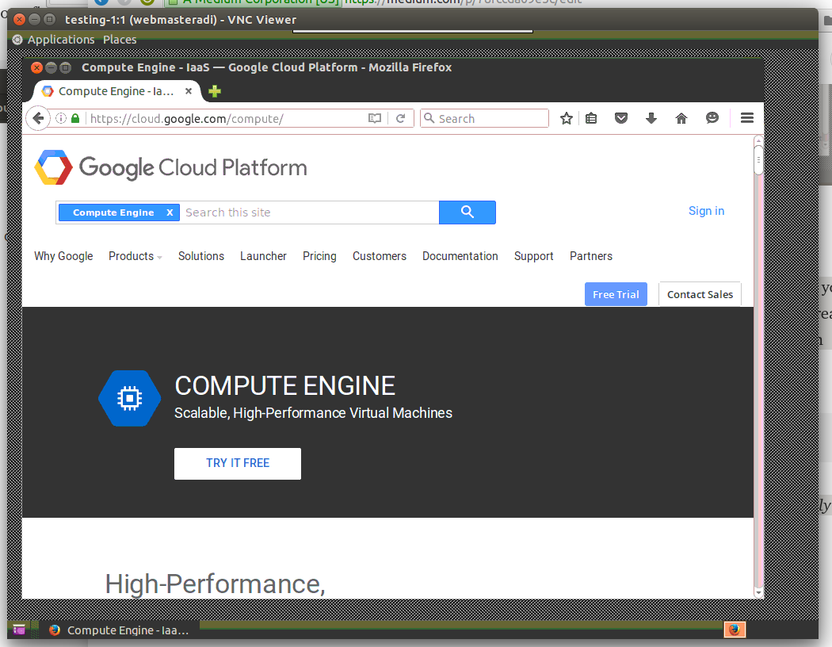Click the Compute Engine chip hexagon icon

130,398
